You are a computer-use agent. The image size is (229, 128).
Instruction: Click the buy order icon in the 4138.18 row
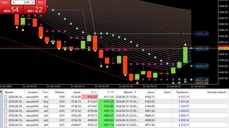point(6,106)
